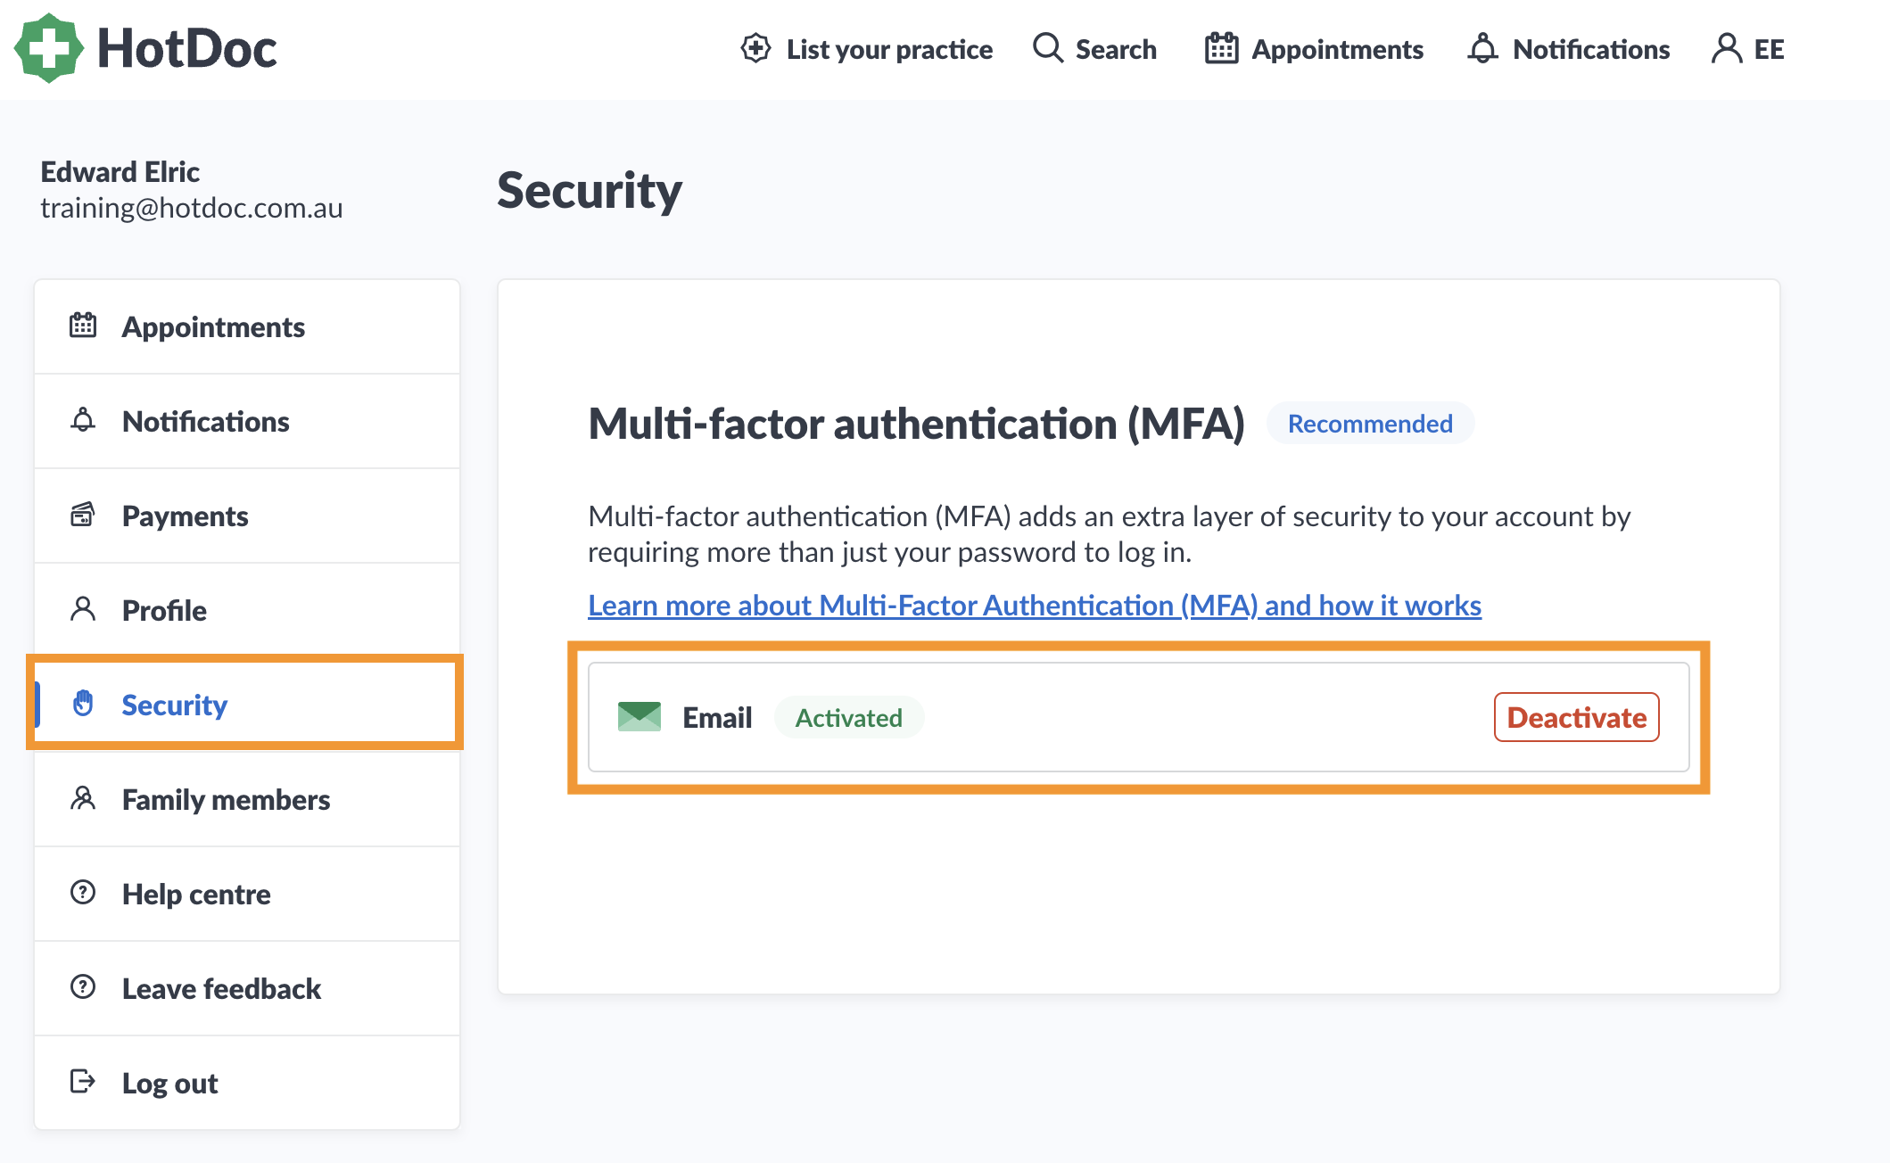Click the Multi-factor authentication (MFA) heading
The height and width of the screenshot is (1163, 1890).
coord(916,424)
